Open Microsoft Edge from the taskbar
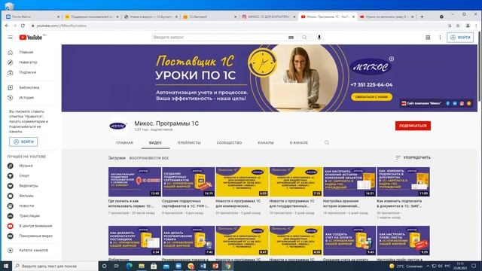The image size is (482, 271). pyautogui.click(x=129, y=266)
